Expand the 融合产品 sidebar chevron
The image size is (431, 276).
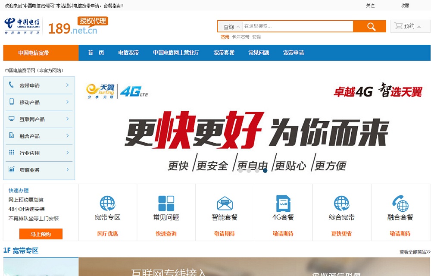[x=67, y=136]
